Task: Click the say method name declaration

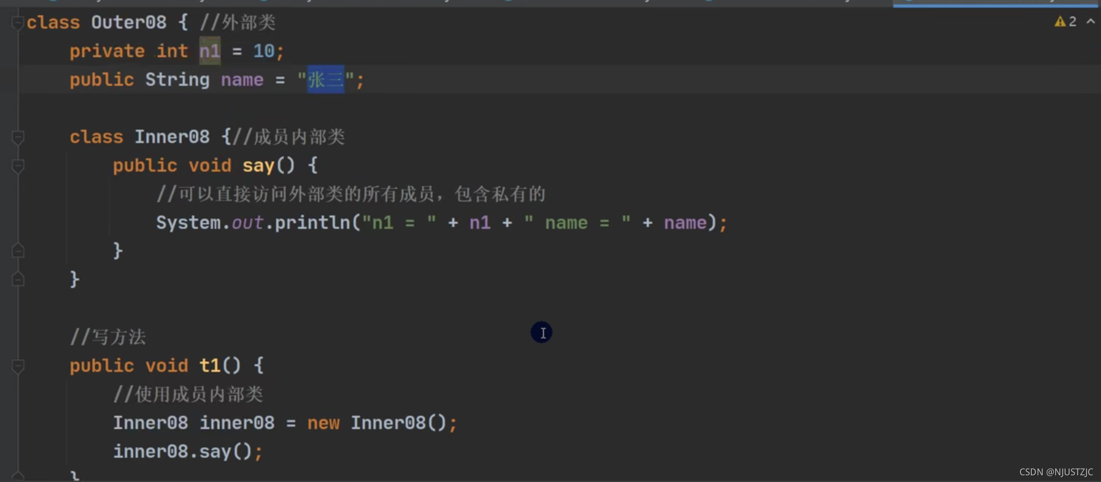Action: click(258, 166)
